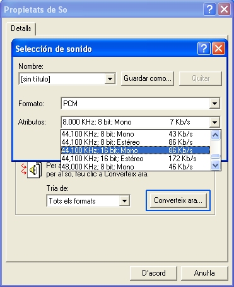This screenshot has height=287, width=234.
Task: Pick 44,100 KHz; 16 bit; Estéreo entry
Action: (136, 159)
